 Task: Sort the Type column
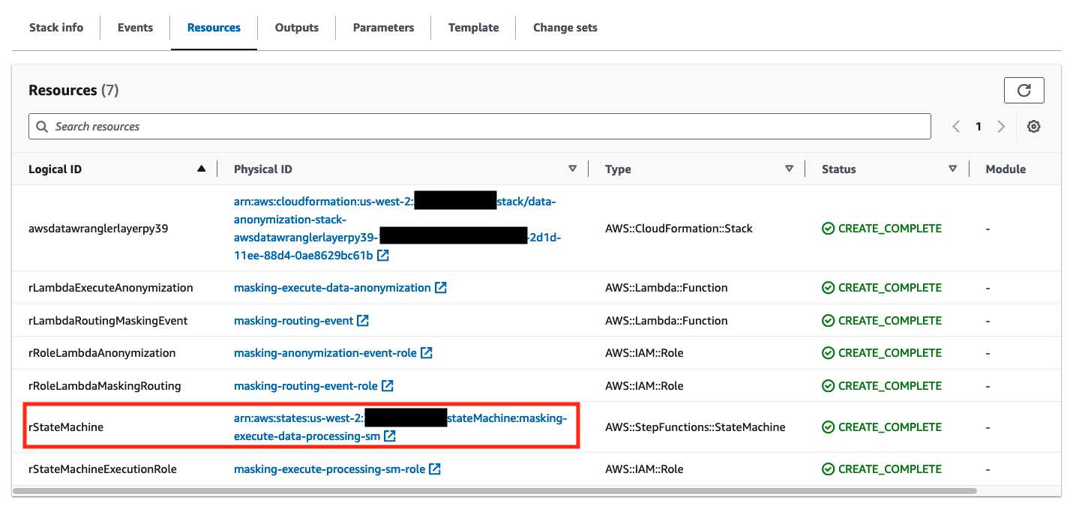(x=789, y=169)
